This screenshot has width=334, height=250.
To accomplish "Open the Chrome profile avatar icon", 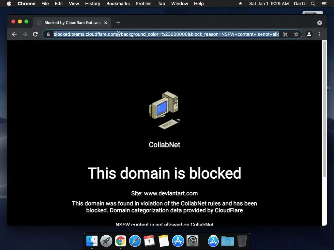I will tap(309, 34).
